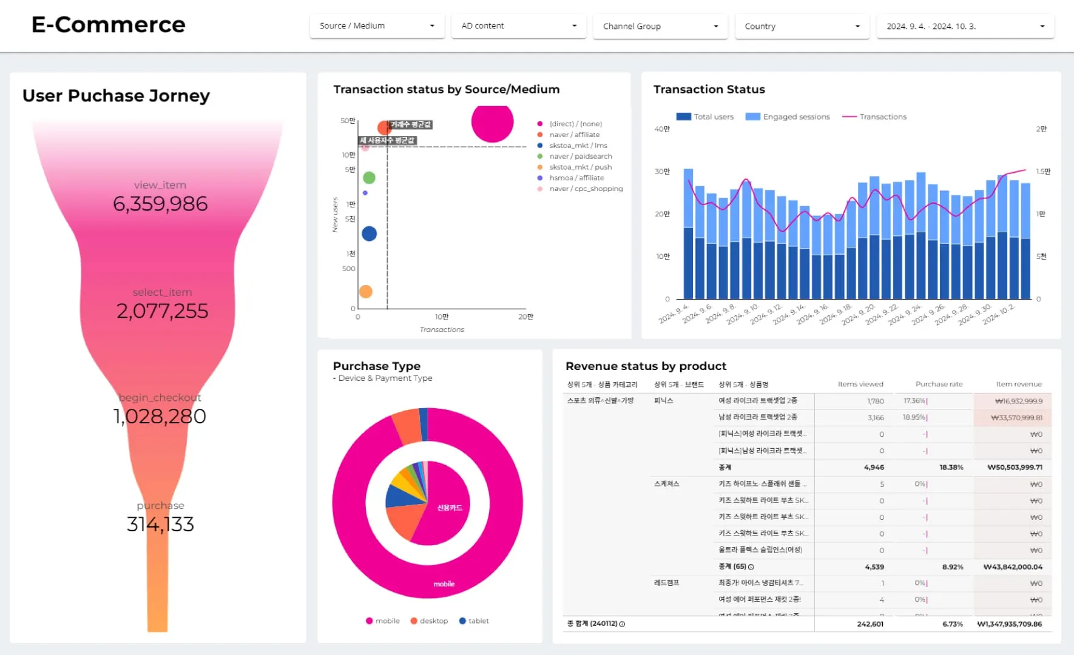
Task: Click the 상위 5개 - 브랜드 column header
Action: point(678,385)
